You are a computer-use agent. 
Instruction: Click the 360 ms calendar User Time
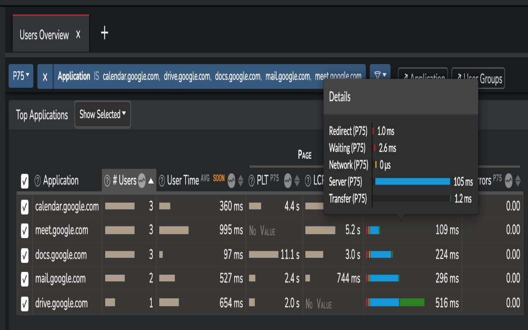click(x=231, y=206)
